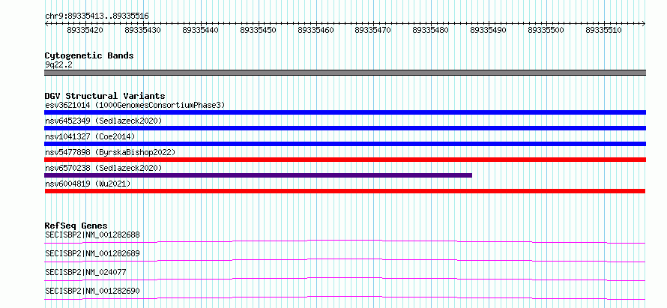Click ruler position 89335510
667x308 pixels.
click(604, 30)
